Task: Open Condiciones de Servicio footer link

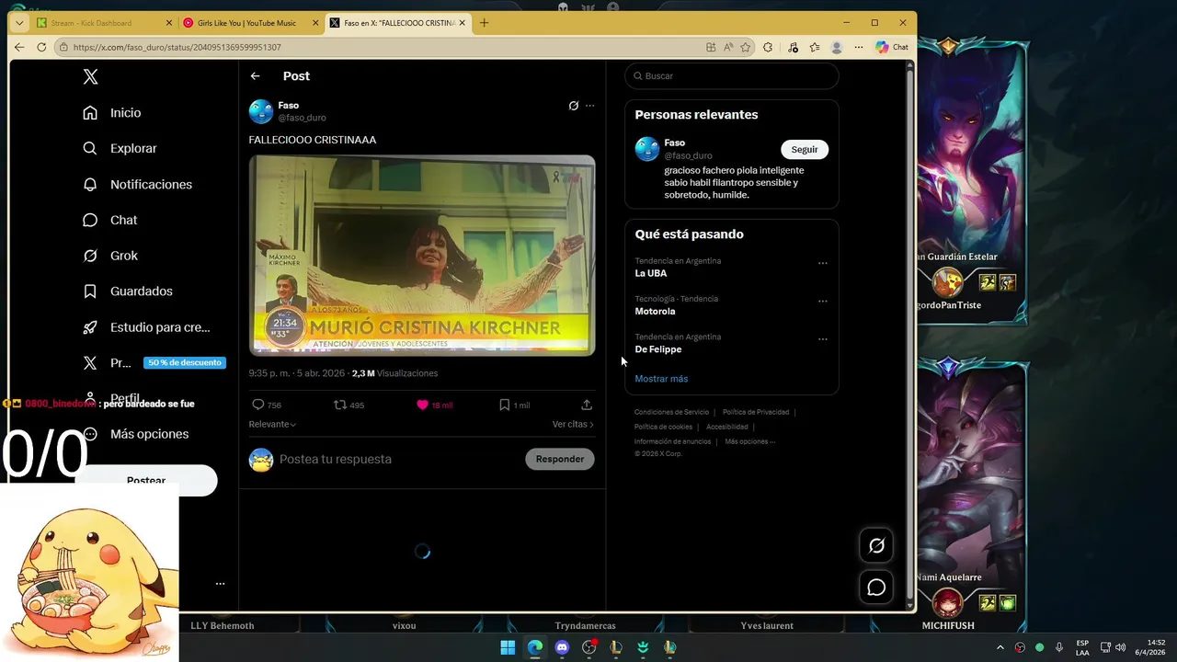Action: [x=671, y=412]
